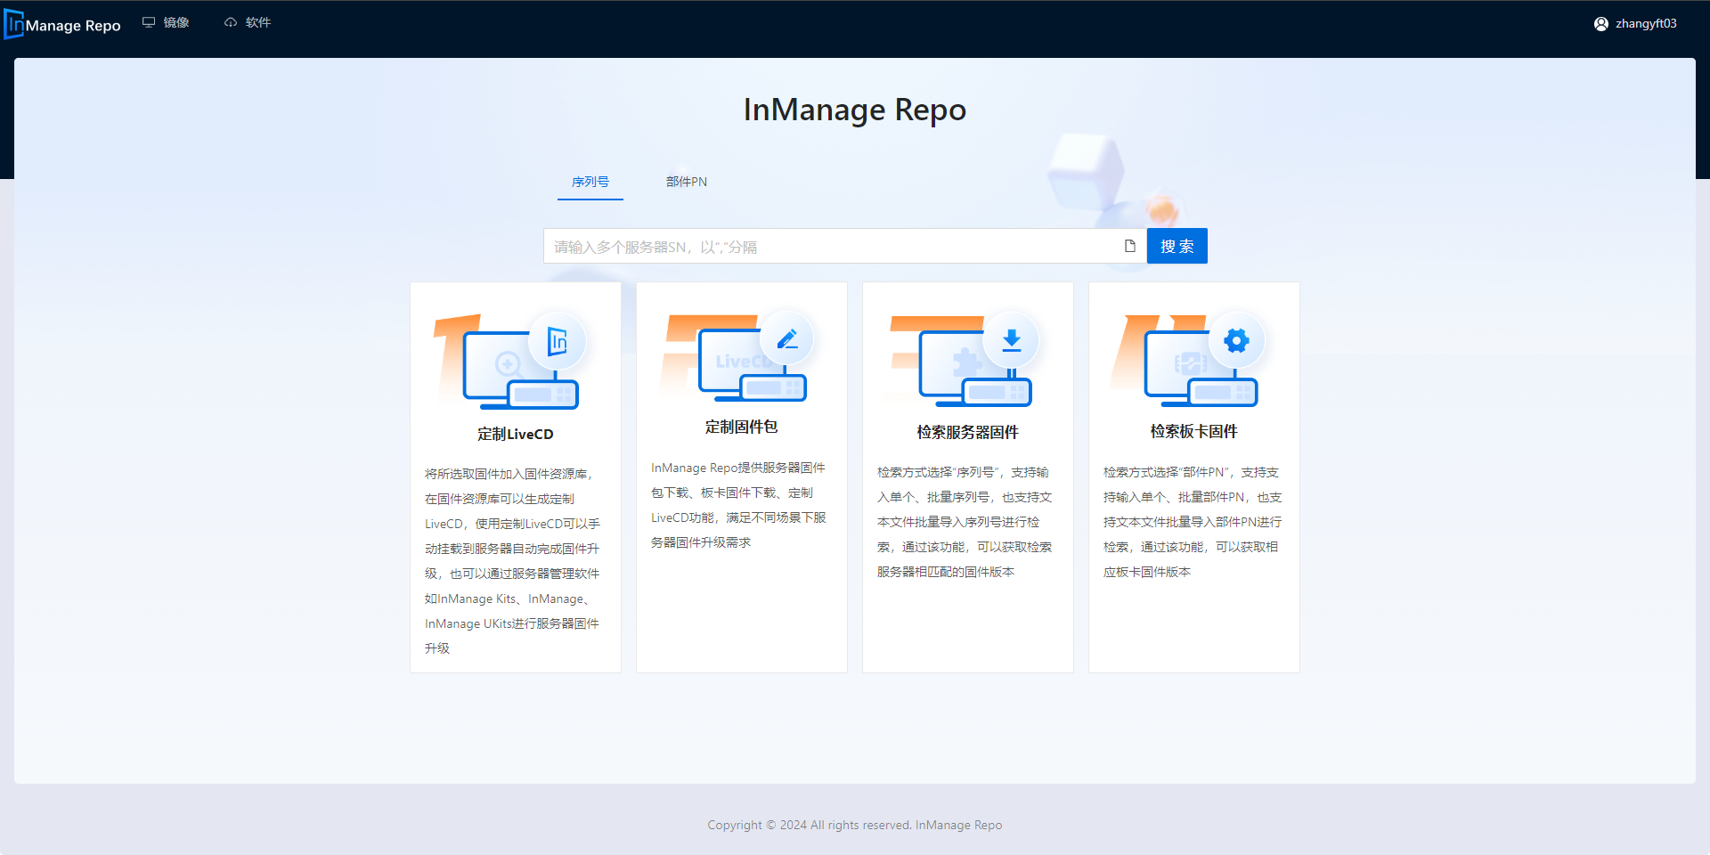This screenshot has height=855, width=1710.
Task: Click the 定制固件包 card description text
Action: pos(739,505)
